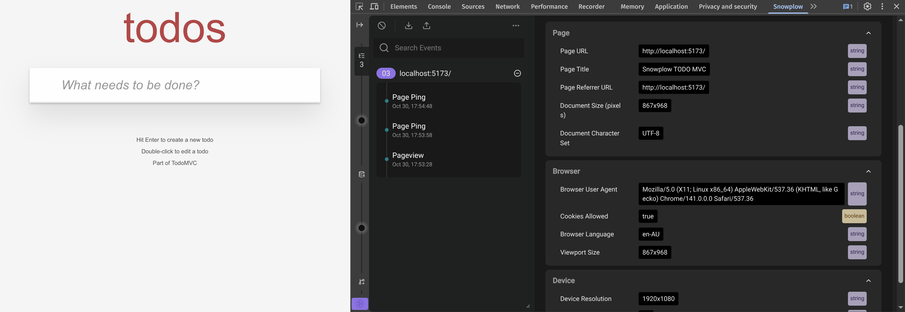Open the database icon in the sidebar
This screenshot has width=905, height=312.
362,174
